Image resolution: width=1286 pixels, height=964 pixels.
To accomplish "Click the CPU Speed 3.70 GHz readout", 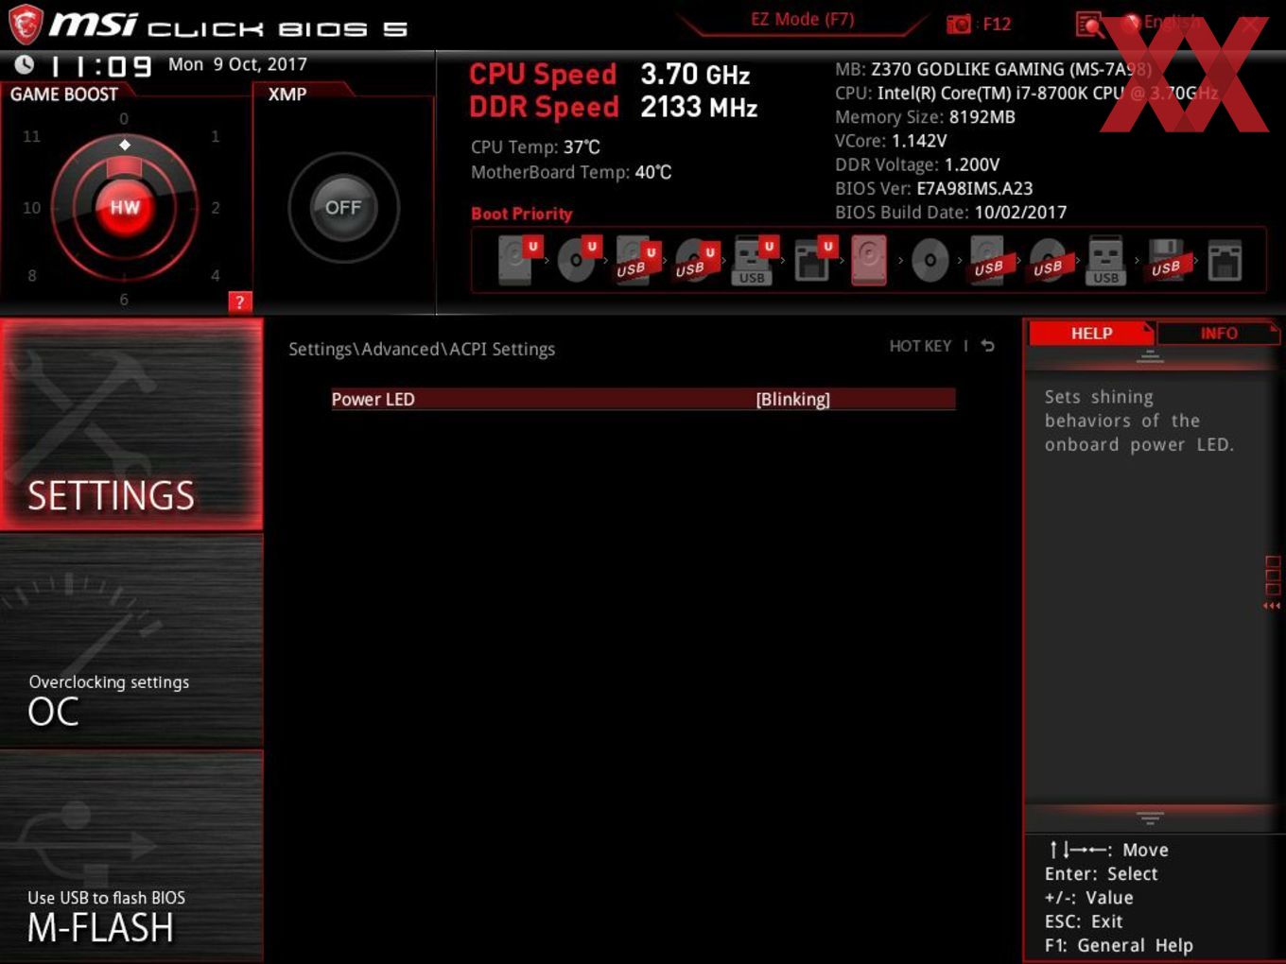I will click(x=610, y=74).
